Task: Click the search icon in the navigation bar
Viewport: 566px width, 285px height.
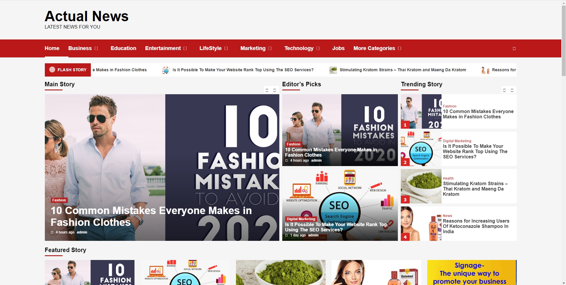Action: pyautogui.click(x=514, y=49)
